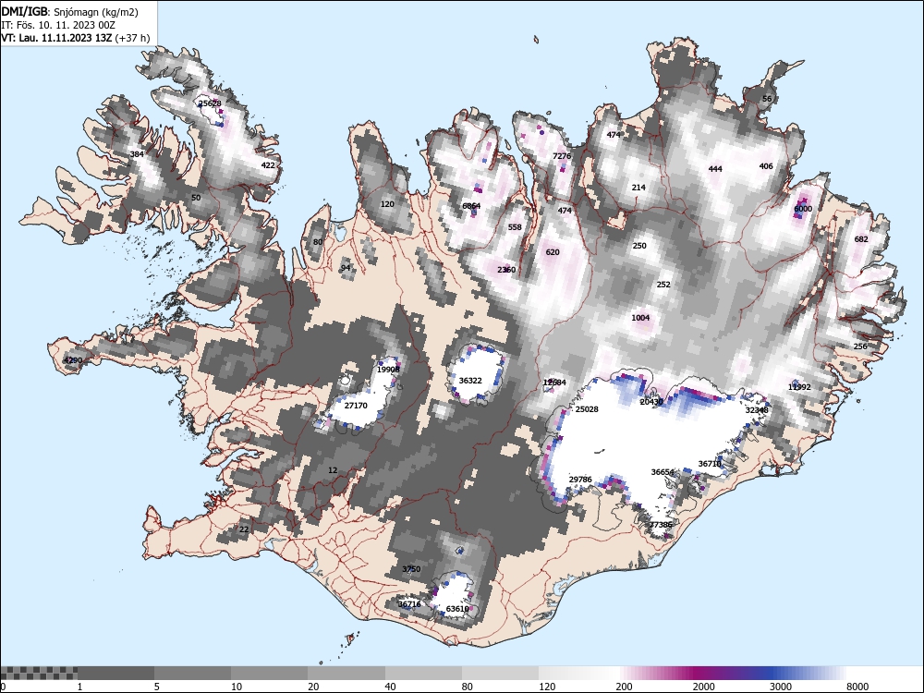924x693 pixels.
Task: Click the snow value 32348
Action: (x=757, y=409)
